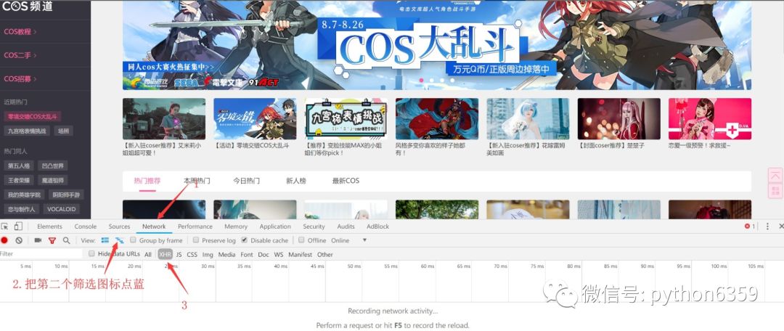
Task: Select the Network tab
Action: 154,226
